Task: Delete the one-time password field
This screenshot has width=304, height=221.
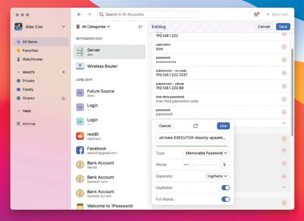Action: click(x=284, y=99)
